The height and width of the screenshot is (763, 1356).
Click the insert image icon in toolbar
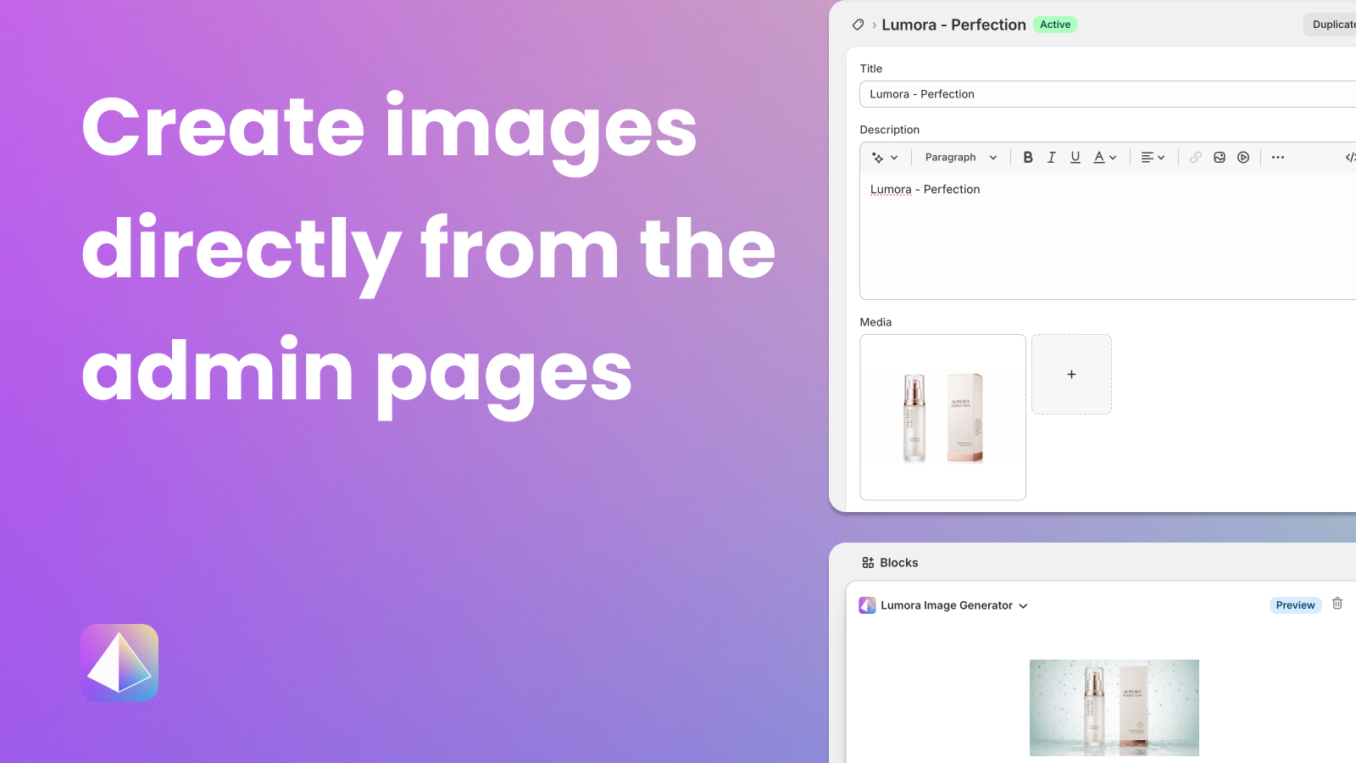(x=1219, y=157)
